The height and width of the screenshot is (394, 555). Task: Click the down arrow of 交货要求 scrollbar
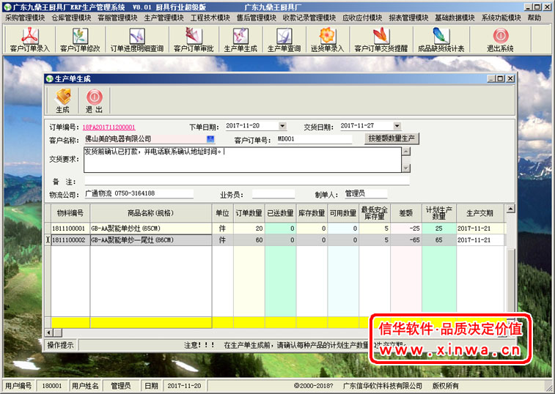(x=405, y=168)
